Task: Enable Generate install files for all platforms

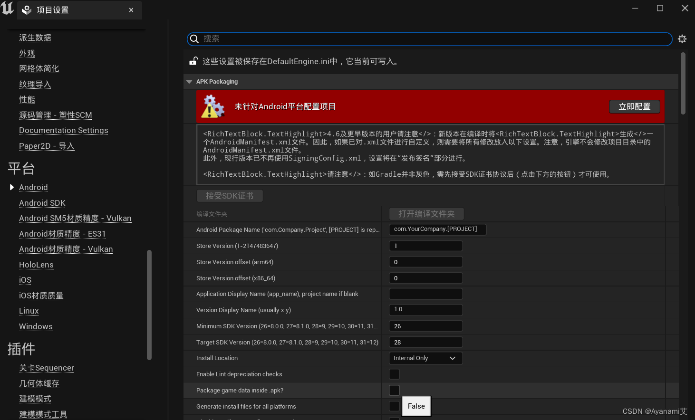Action: click(x=394, y=406)
